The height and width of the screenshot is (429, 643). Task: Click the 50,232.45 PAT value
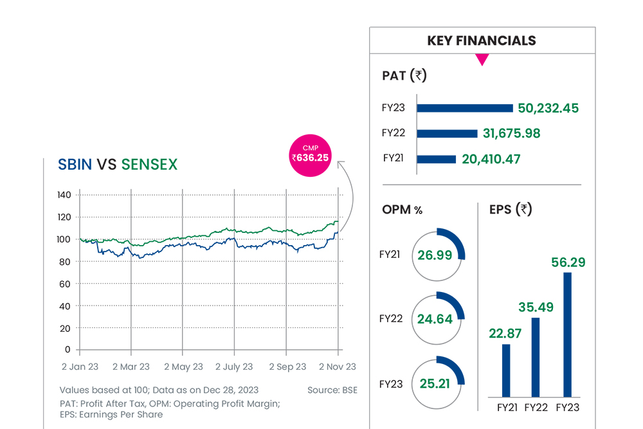pyautogui.click(x=548, y=108)
